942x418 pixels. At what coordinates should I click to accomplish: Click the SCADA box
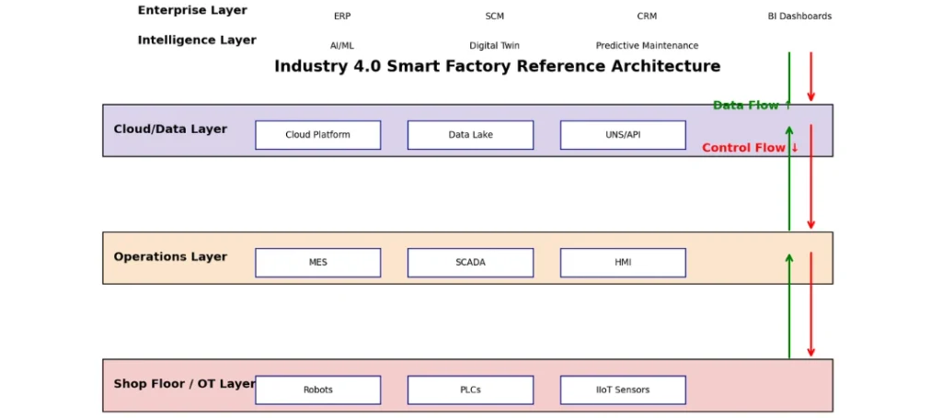470,263
